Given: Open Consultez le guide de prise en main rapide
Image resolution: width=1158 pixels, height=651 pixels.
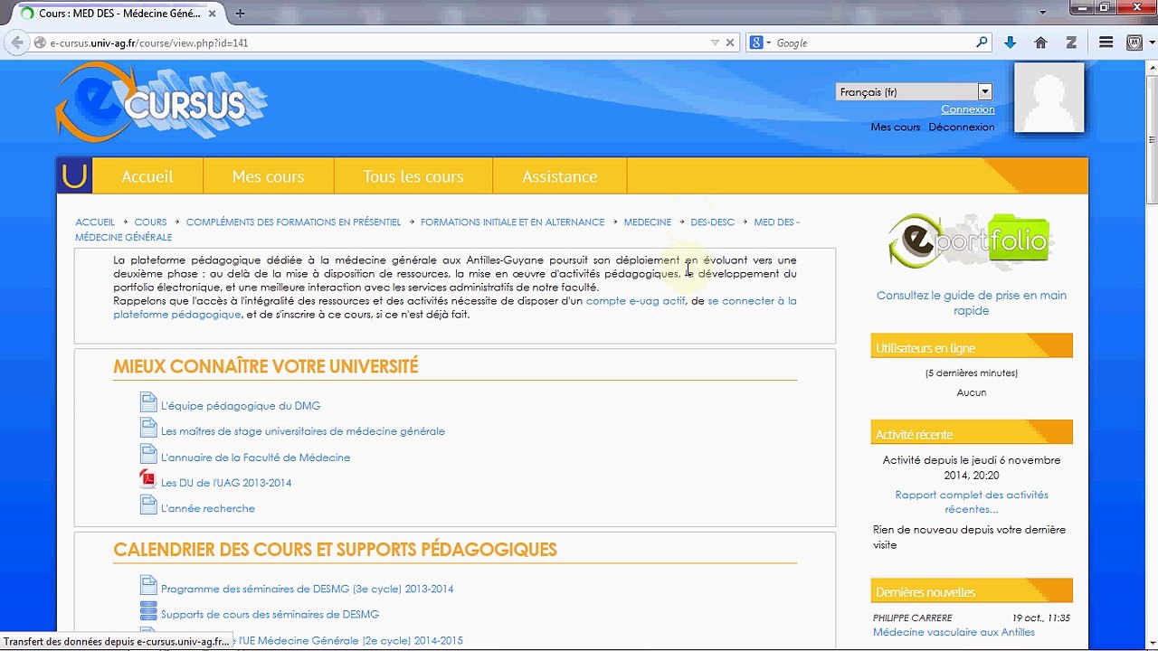Looking at the screenshot, I should tap(972, 303).
